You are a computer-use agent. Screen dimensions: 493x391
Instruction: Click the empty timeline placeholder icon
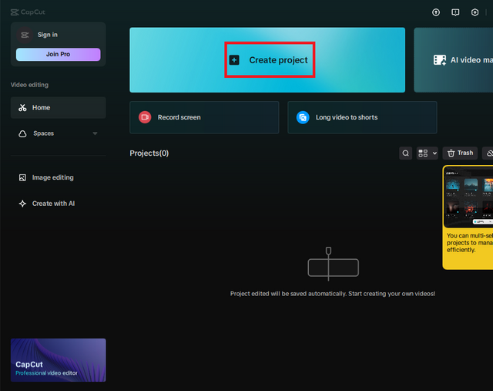(x=334, y=264)
